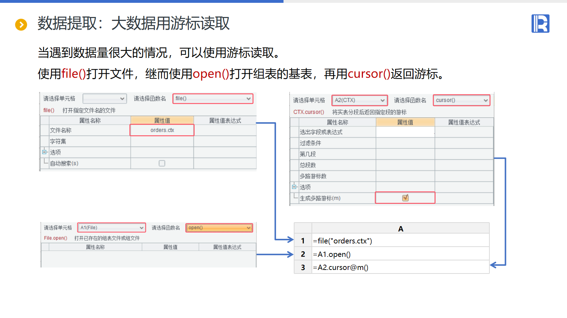The image size is (567, 318).
Task: Select the 属性名称 header in file() panel
Action: click(90, 120)
